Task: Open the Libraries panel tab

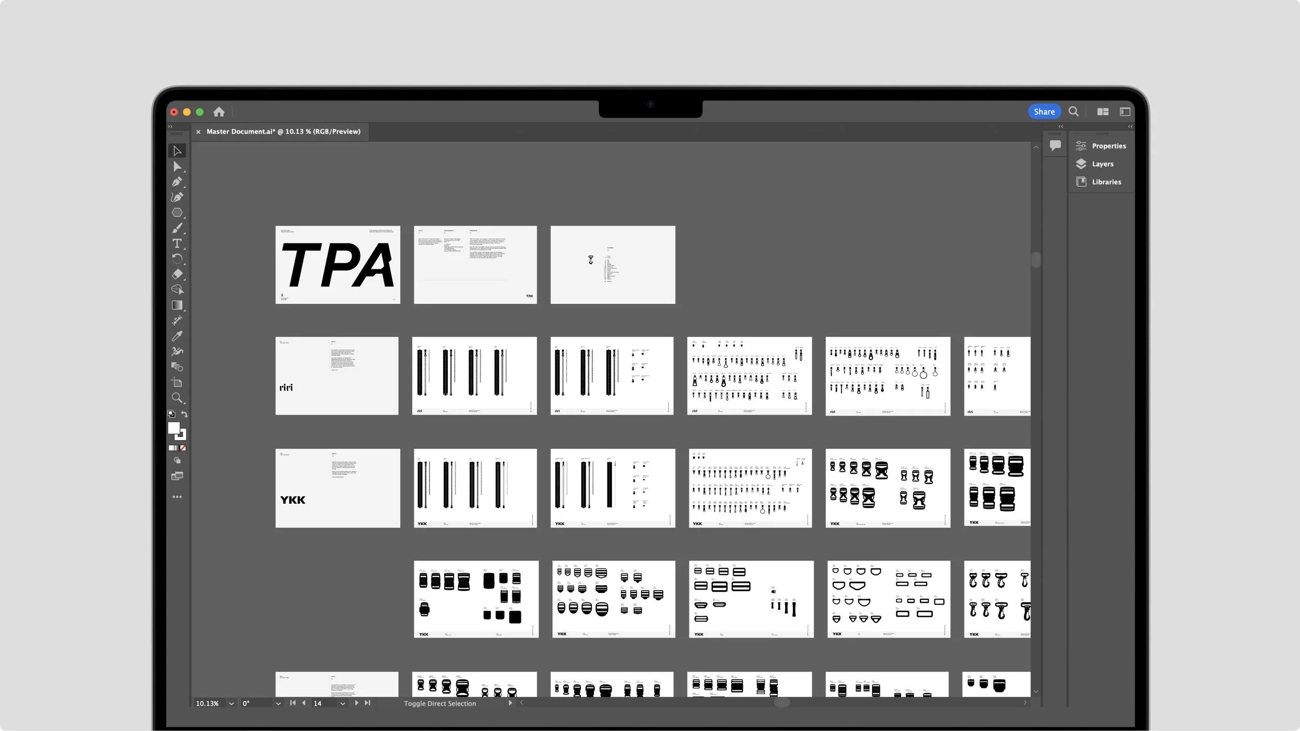Action: click(x=1106, y=182)
